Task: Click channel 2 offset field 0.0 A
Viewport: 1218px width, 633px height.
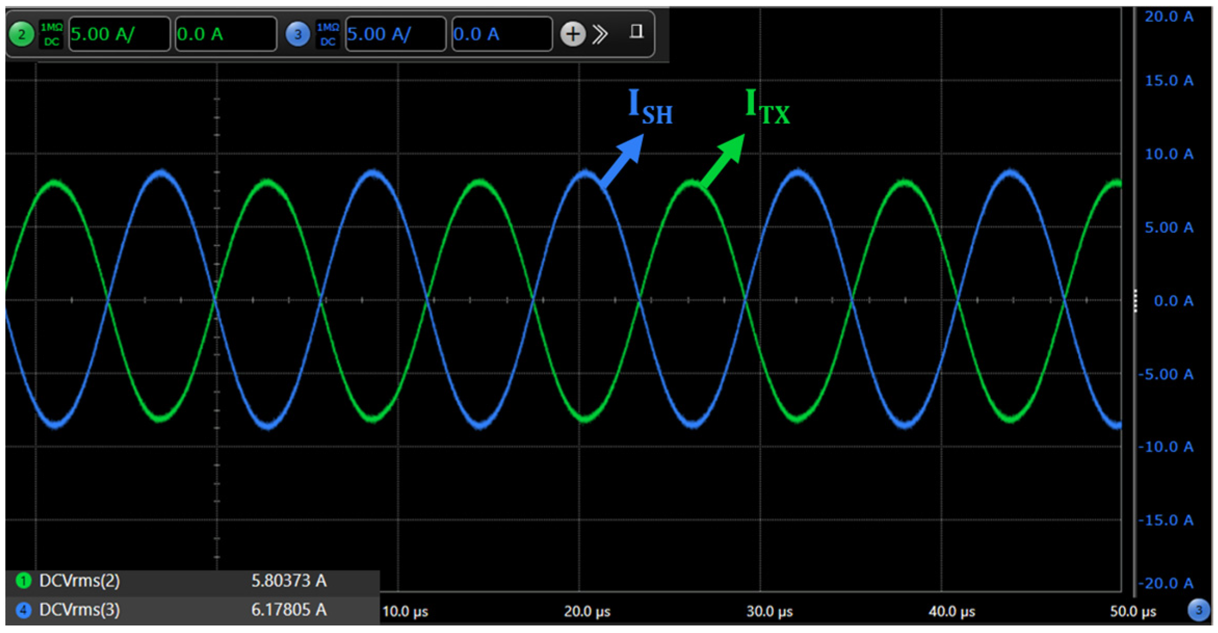Action: 226,35
